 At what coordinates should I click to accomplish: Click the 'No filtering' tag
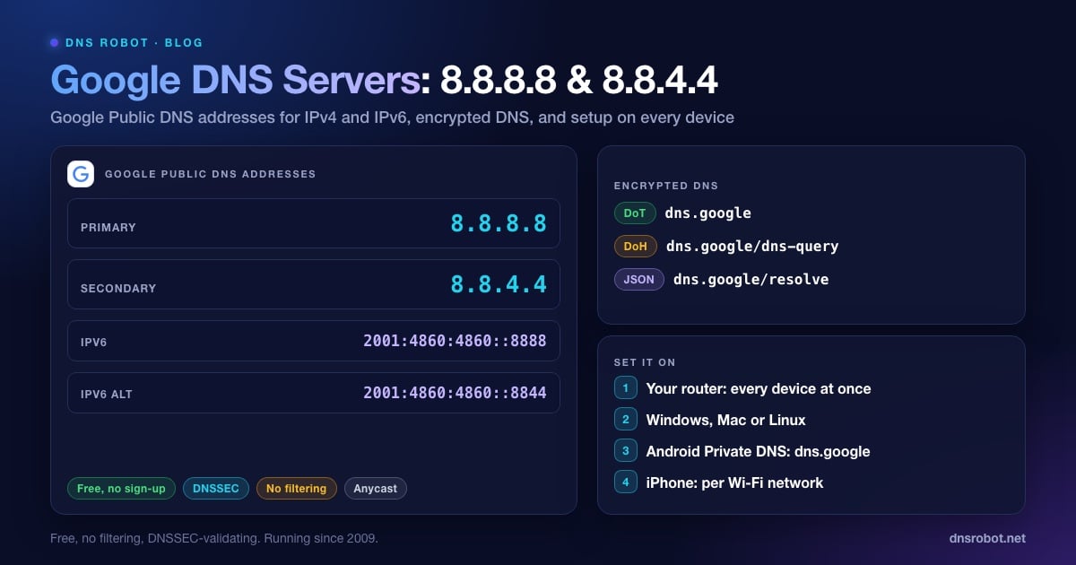point(297,489)
